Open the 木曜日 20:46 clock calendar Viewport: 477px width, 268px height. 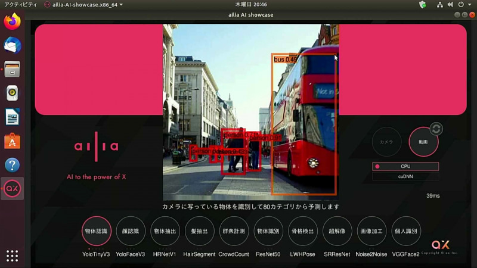point(250,5)
